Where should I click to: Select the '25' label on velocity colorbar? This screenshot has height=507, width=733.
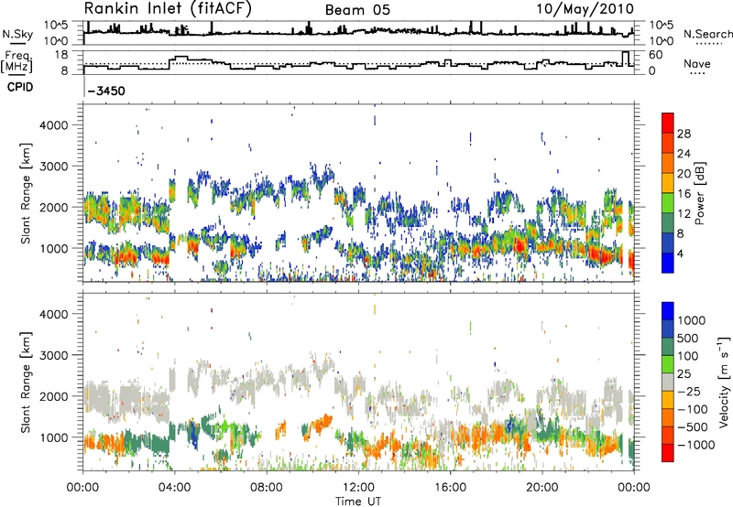tap(684, 374)
